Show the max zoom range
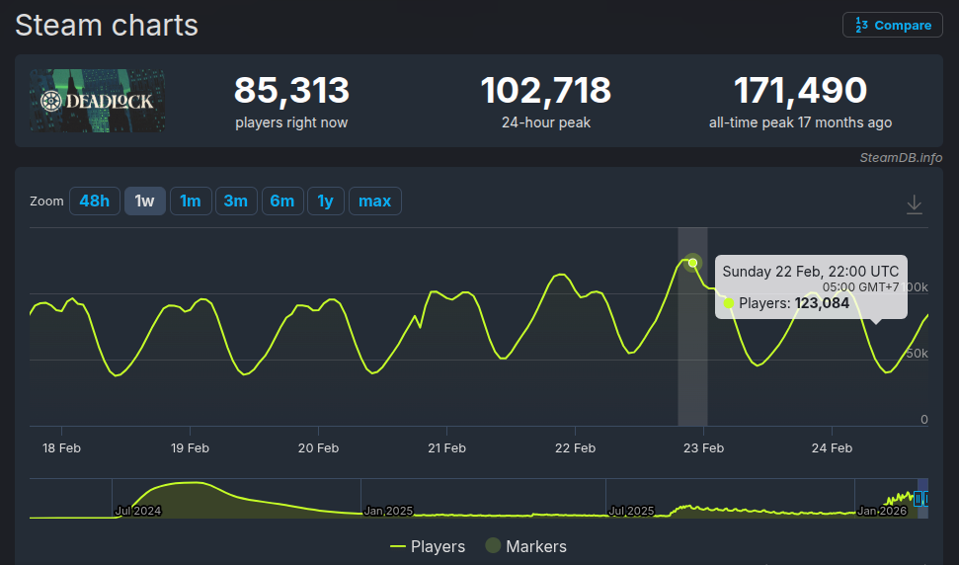 coord(375,202)
